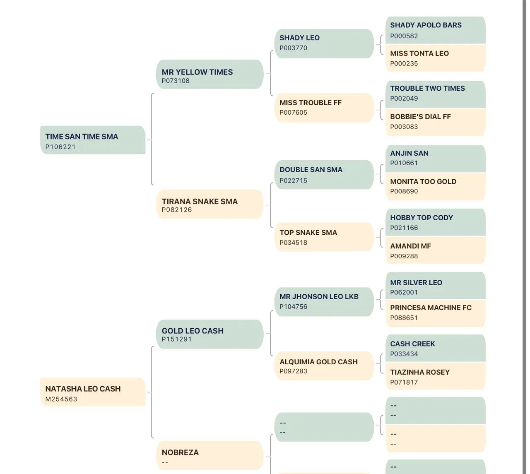Open the ANJIN SAN entry
The width and height of the screenshot is (530, 474).
[x=435, y=159]
